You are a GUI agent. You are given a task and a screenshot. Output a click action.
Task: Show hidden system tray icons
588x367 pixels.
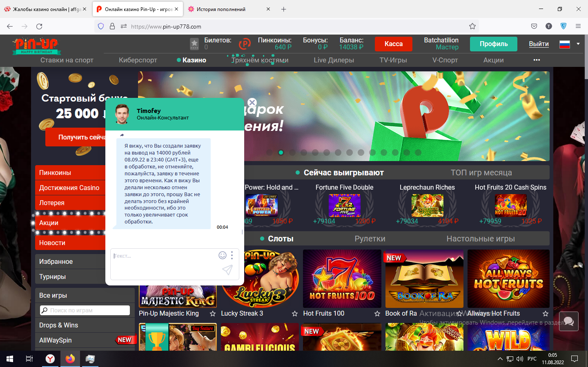(x=500, y=359)
